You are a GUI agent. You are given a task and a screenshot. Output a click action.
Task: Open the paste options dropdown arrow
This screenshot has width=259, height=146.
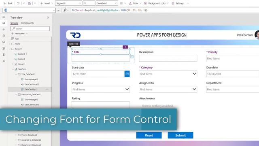point(35,3)
